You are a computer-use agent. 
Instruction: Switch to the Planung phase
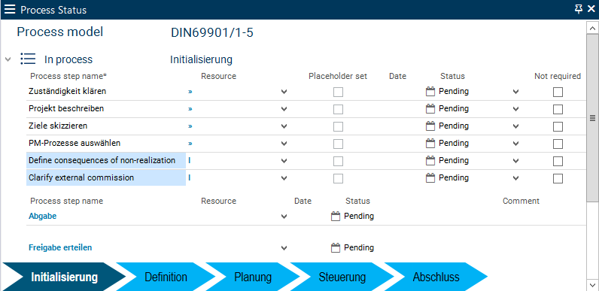pos(253,277)
